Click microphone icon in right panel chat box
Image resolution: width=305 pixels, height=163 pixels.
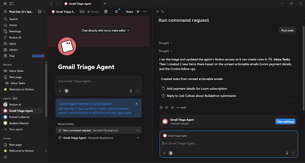pos(287,153)
